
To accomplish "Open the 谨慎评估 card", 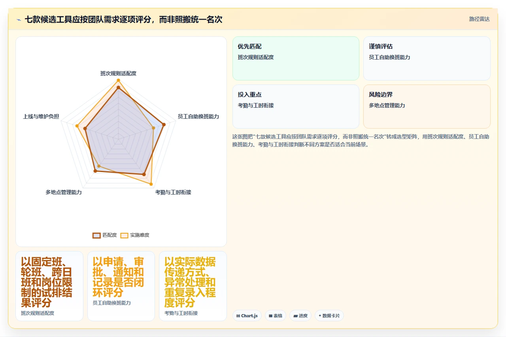I will (427, 58).
